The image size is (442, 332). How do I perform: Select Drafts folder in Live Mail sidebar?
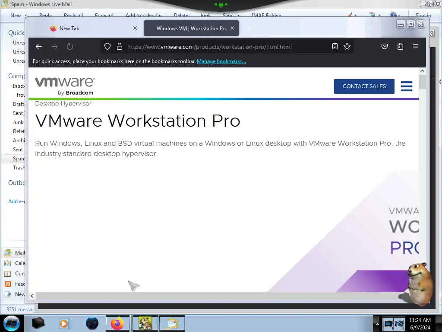coord(19,104)
